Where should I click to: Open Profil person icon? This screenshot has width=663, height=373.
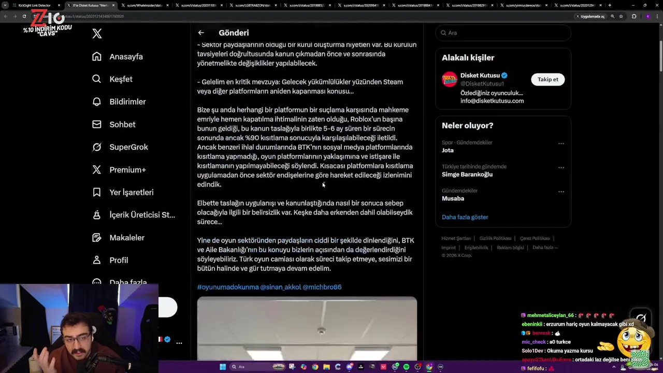tap(97, 260)
